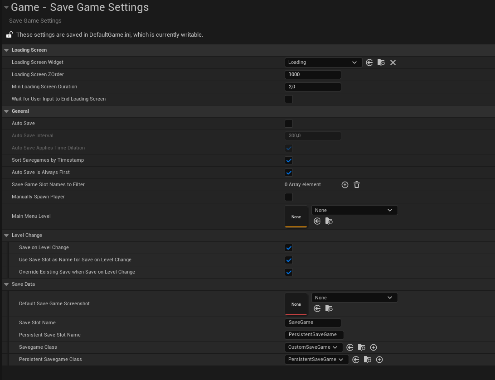Create new Savegame Class with plus icon

(x=374, y=347)
